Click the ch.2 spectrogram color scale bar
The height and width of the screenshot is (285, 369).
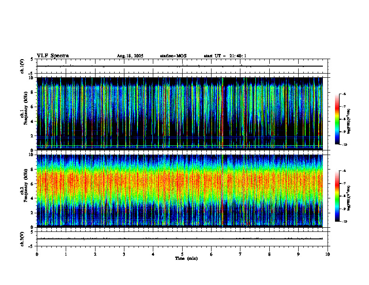(337, 196)
